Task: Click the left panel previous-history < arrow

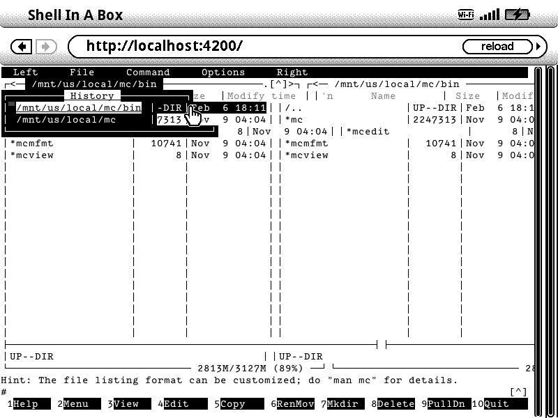Action: point(13,84)
